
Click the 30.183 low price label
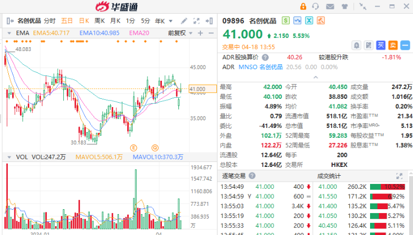[78, 143]
